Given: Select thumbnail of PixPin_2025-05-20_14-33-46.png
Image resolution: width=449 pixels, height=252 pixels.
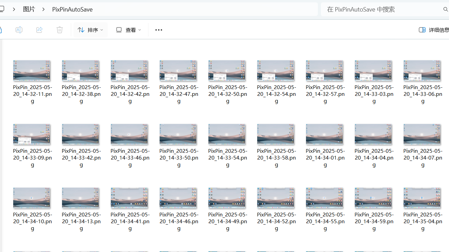Looking at the screenshot, I should coord(129,134).
